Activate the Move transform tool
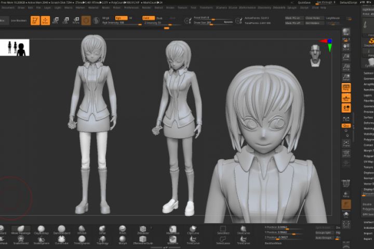 [56, 21]
